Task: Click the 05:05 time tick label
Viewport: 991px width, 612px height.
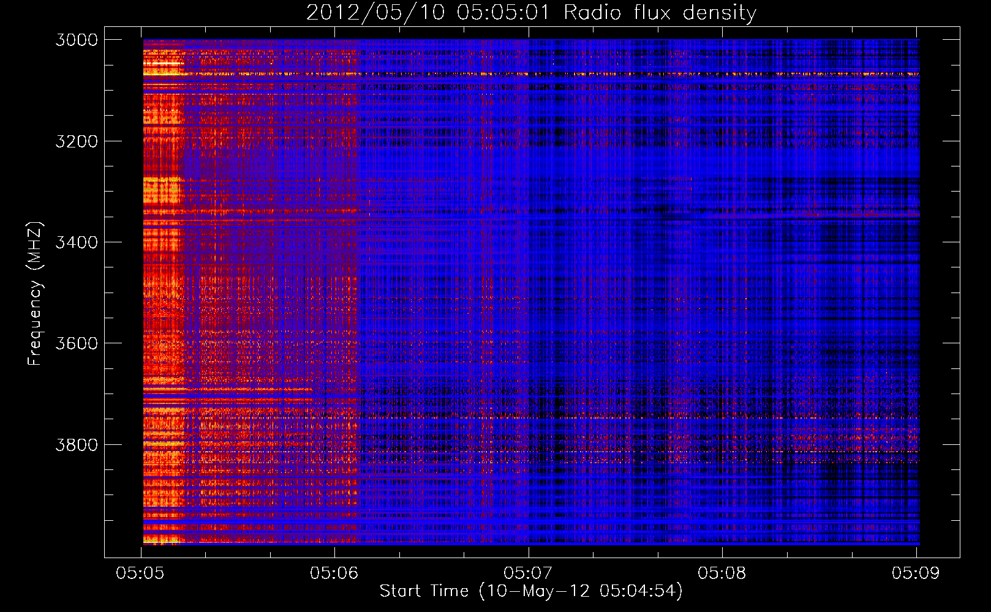Action: (x=140, y=573)
